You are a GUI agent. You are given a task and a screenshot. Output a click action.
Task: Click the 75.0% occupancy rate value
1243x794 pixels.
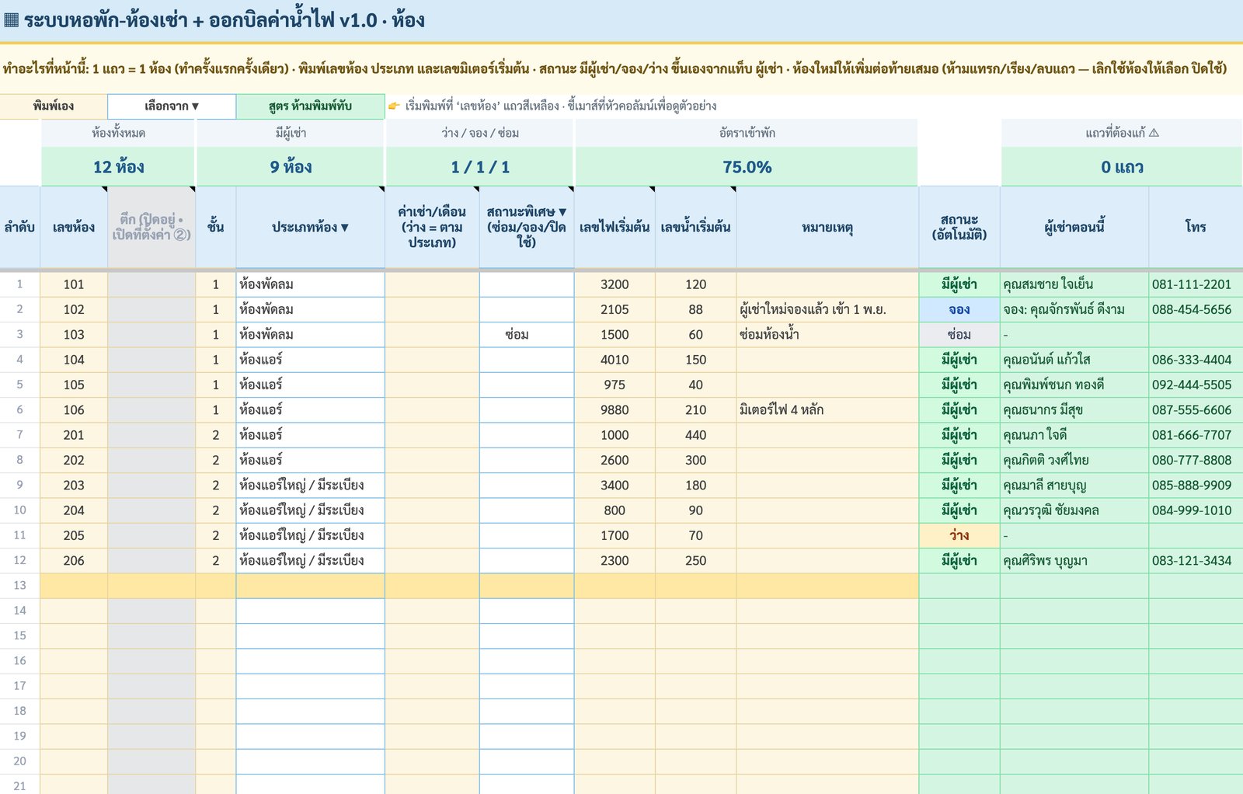point(747,167)
